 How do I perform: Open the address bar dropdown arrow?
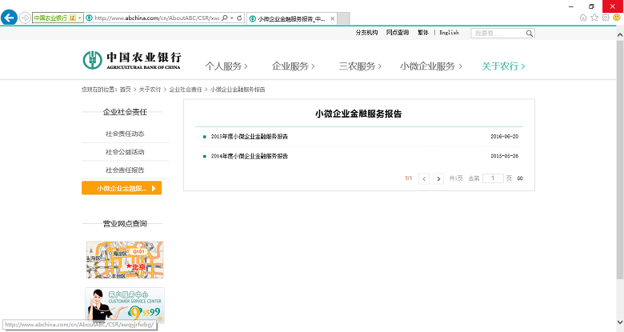coord(232,18)
